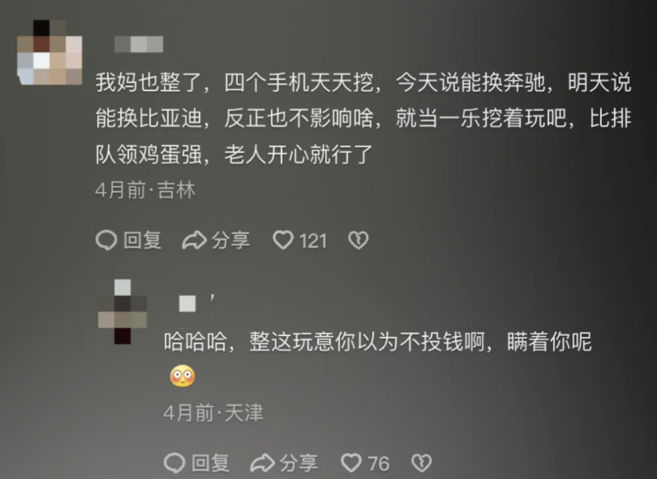
Task: Open the replying user's pixelated avatar
Action: (x=122, y=312)
